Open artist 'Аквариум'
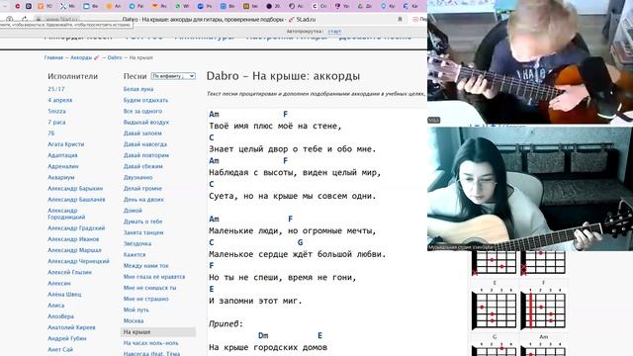This screenshot has height=356, width=633. click(x=61, y=177)
